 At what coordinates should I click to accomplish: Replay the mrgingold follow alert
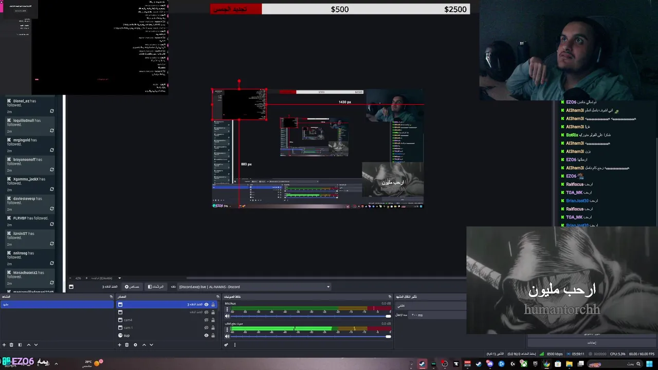(52, 150)
